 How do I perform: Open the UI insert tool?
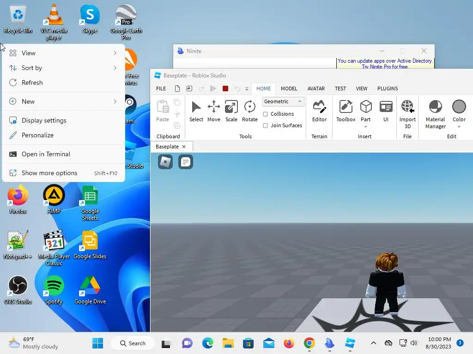coord(386,111)
